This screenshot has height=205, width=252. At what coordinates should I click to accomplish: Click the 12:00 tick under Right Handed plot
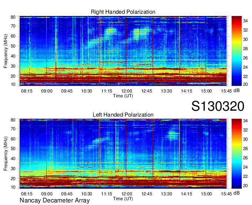point(127,91)
